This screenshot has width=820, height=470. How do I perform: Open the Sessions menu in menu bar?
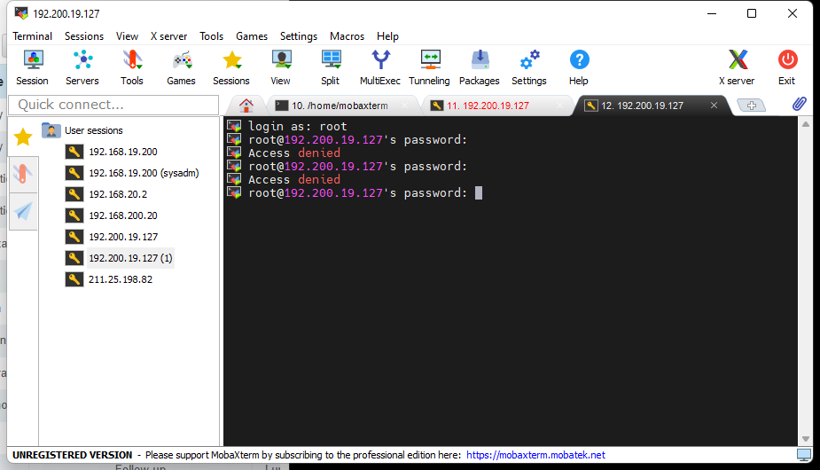84,36
